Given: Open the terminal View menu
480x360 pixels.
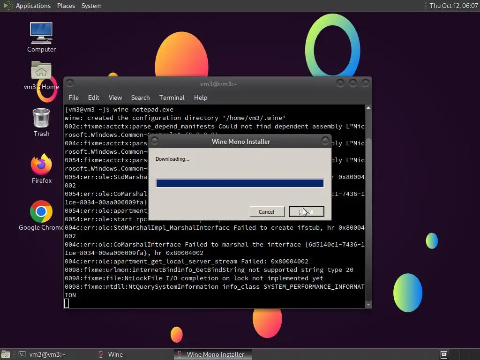Looking at the screenshot, I should [x=115, y=97].
